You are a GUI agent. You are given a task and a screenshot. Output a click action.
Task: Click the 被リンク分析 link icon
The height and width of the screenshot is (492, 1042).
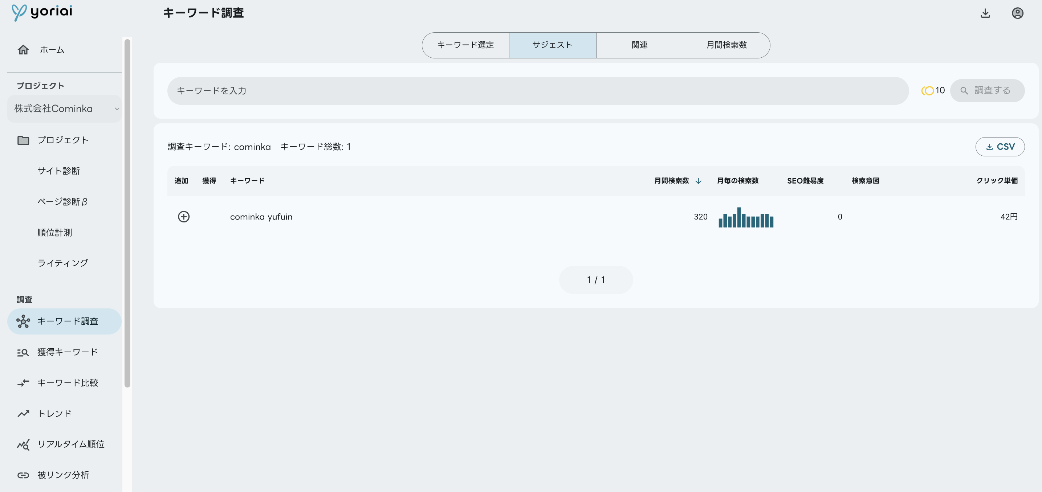click(23, 475)
